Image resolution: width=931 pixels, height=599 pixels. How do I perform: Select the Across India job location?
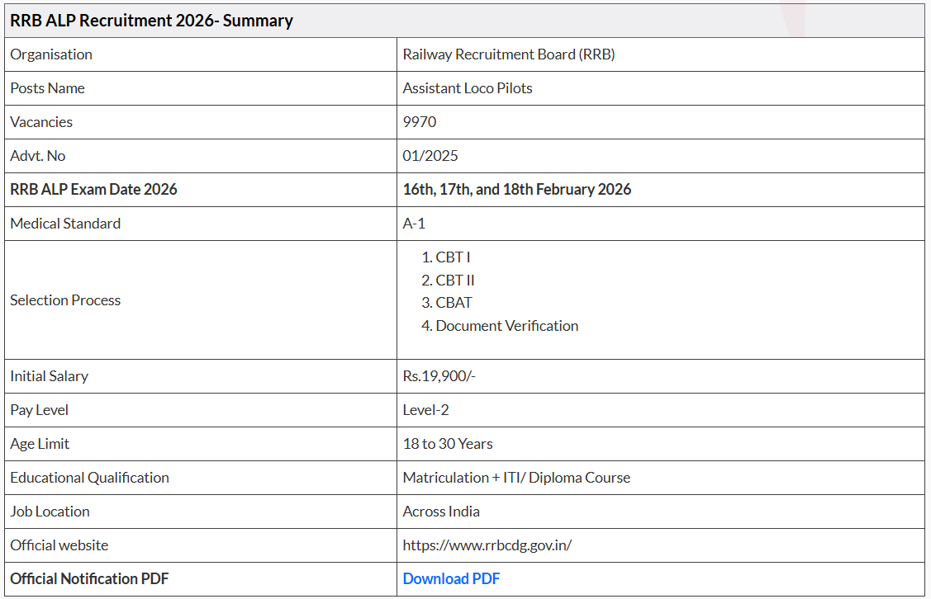[x=441, y=511]
